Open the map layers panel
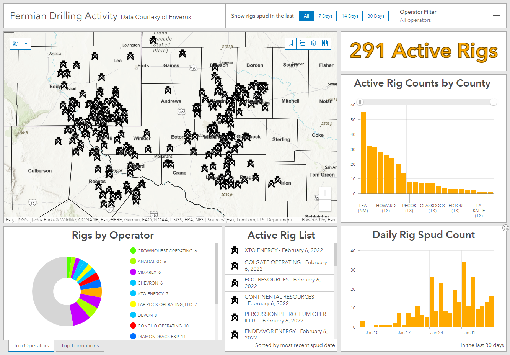Viewport: 510px width, 355px height. [x=314, y=43]
